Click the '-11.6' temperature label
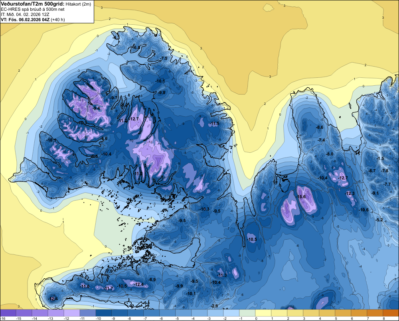 coord(85,286)
